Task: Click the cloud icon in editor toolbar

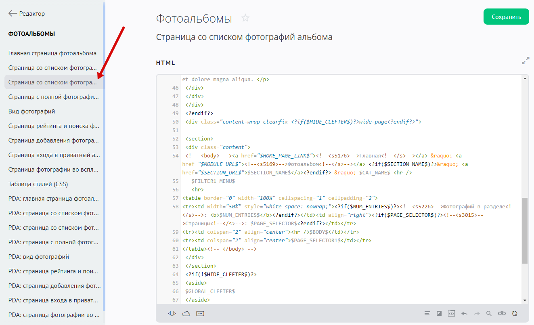Action: [186, 314]
